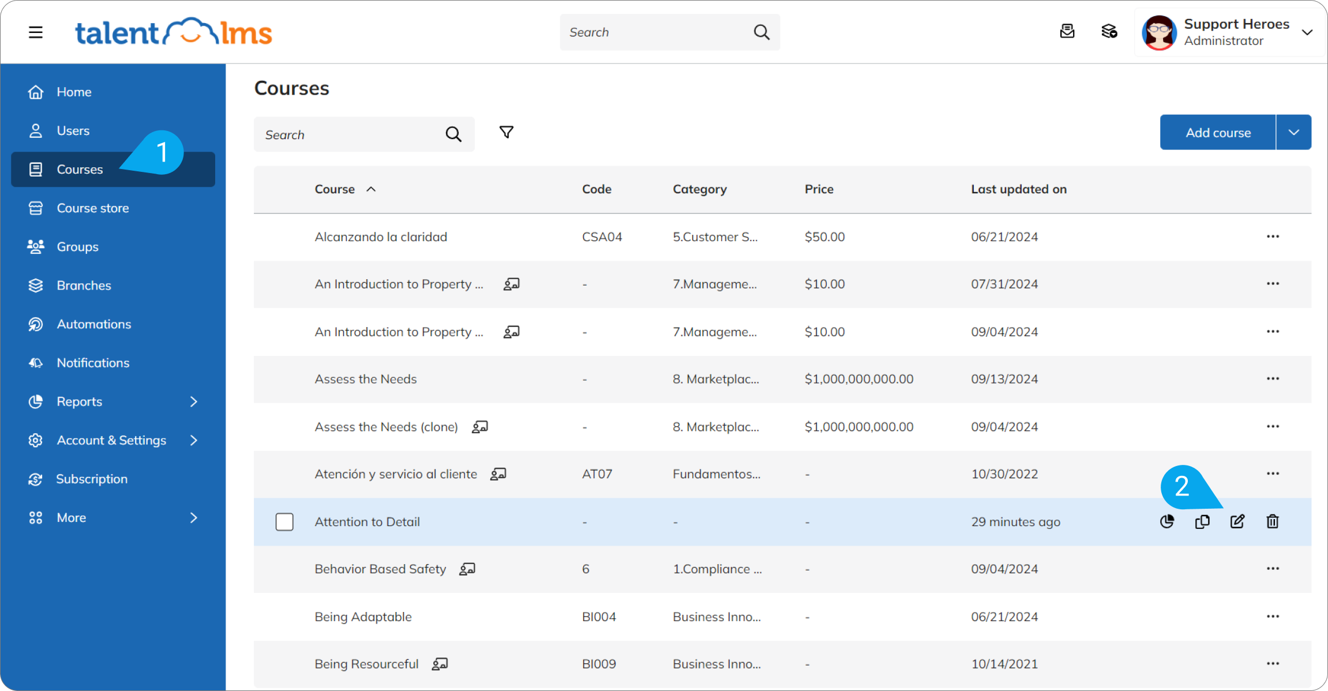Sort by the Price column header
The image size is (1328, 691).
(x=819, y=189)
